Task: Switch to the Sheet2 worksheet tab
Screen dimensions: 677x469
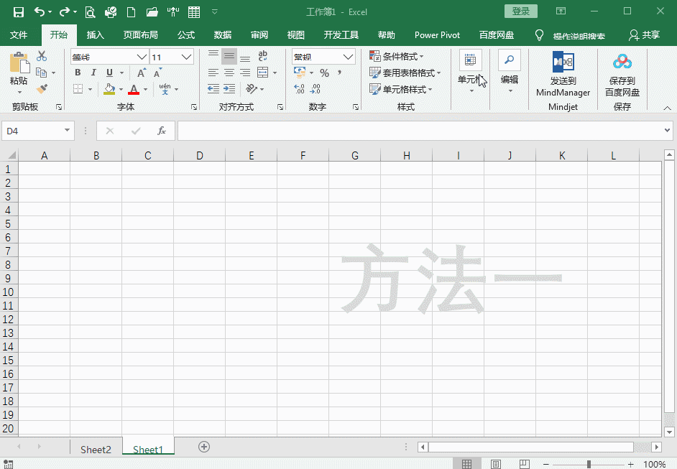Action: point(96,450)
